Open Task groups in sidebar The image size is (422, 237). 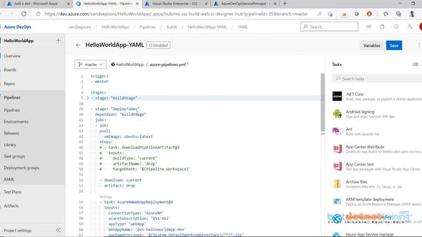pyautogui.click(x=15, y=156)
